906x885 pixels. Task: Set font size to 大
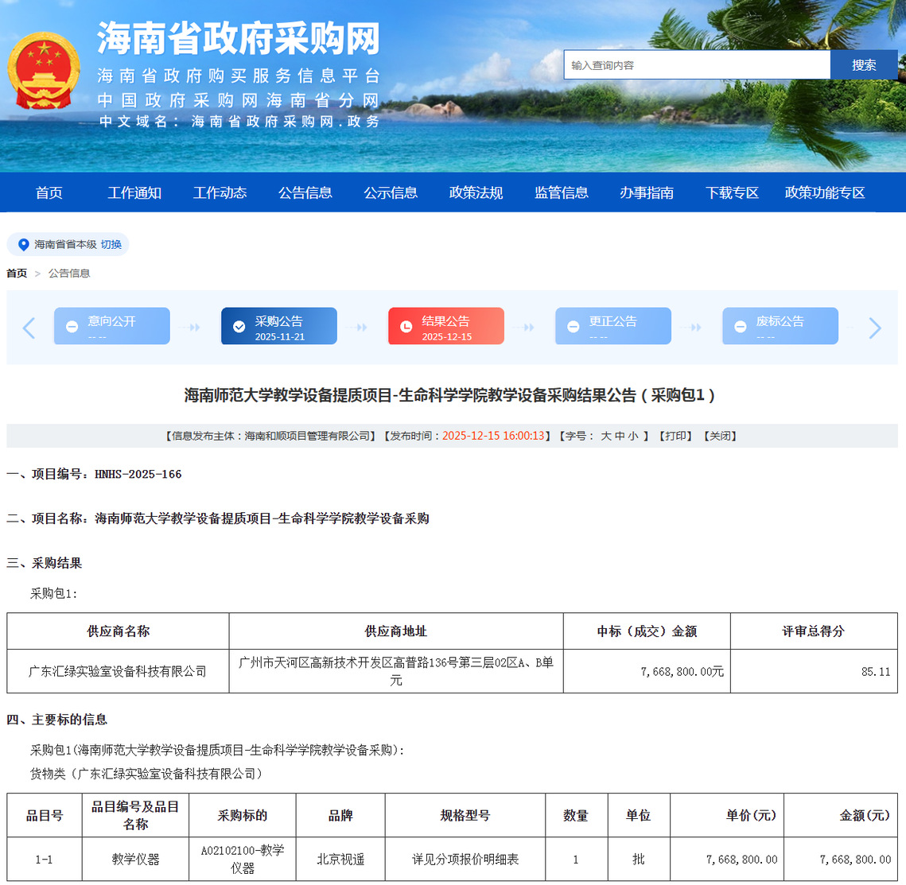point(606,436)
